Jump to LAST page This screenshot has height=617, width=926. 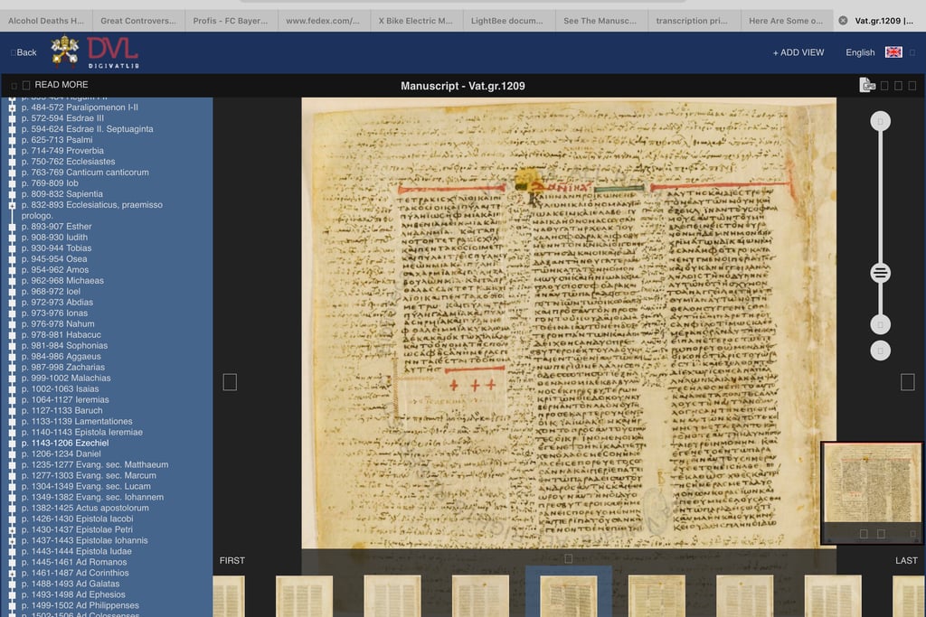[x=906, y=560]
